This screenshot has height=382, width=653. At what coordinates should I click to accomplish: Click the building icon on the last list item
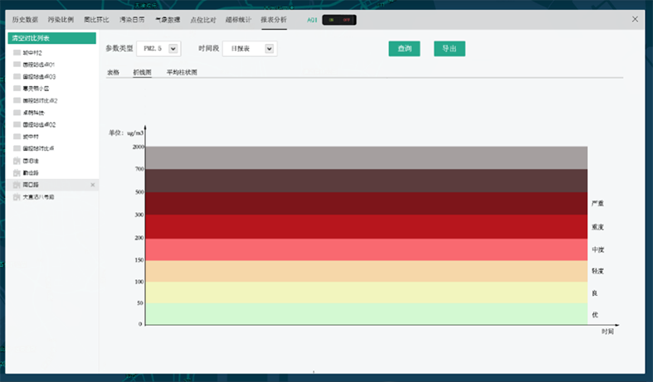(17, 197)
